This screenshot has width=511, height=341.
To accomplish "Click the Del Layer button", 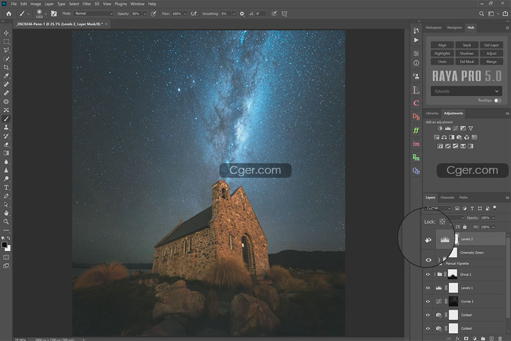I will 491,45.
